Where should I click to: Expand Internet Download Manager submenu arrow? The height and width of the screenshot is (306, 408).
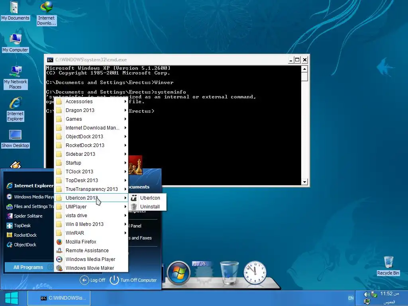tap(125, 128)
